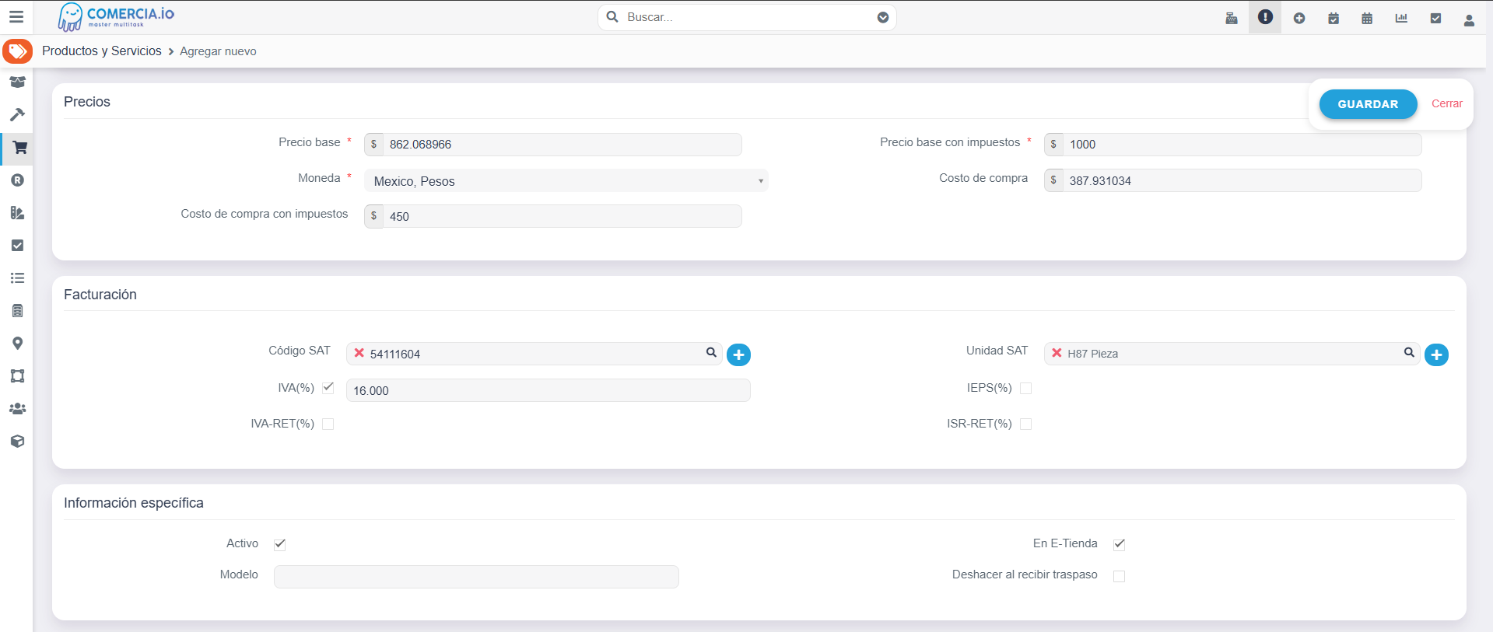Enable the IEPS(%) checkbox
This screenshot has height=632, width=1493.
[1025, 388]
